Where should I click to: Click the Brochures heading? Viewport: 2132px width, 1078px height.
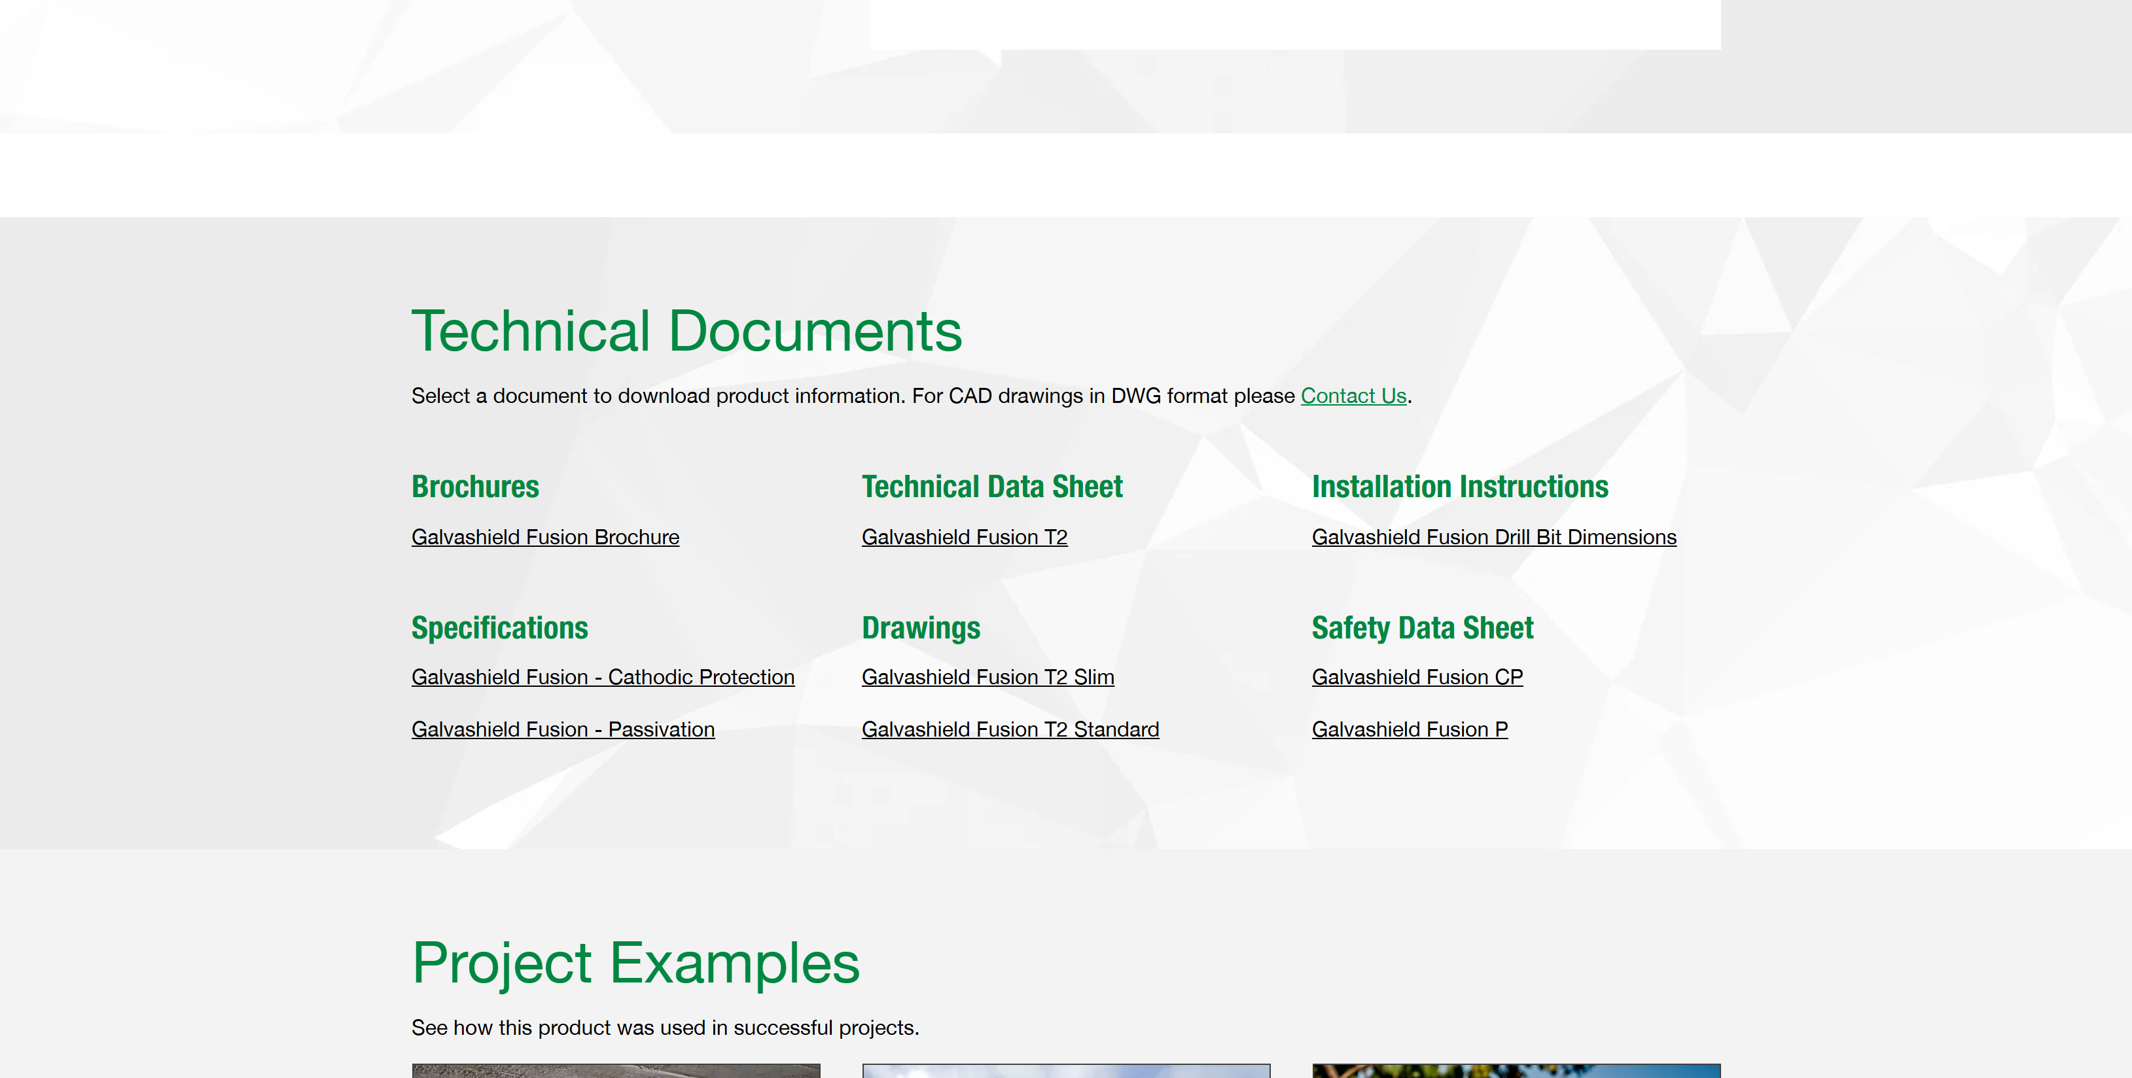pyautogui.click(x=475, y=487)
